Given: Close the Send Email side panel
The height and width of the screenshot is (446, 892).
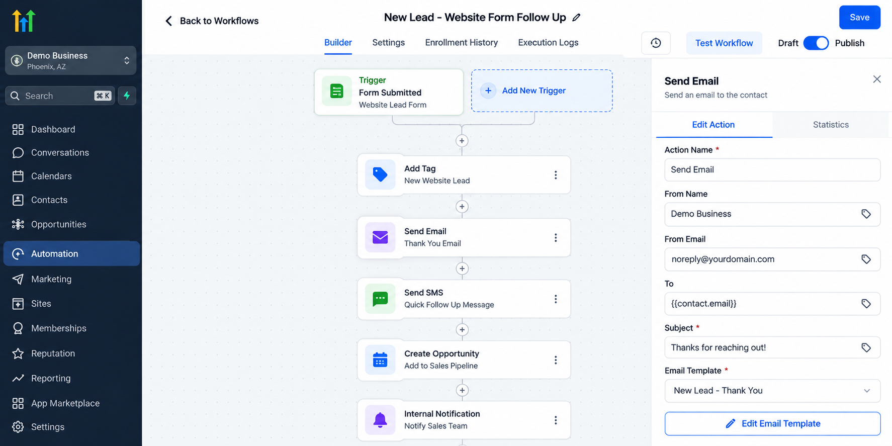Looking at the screenshot, I should tap(877, 79).
